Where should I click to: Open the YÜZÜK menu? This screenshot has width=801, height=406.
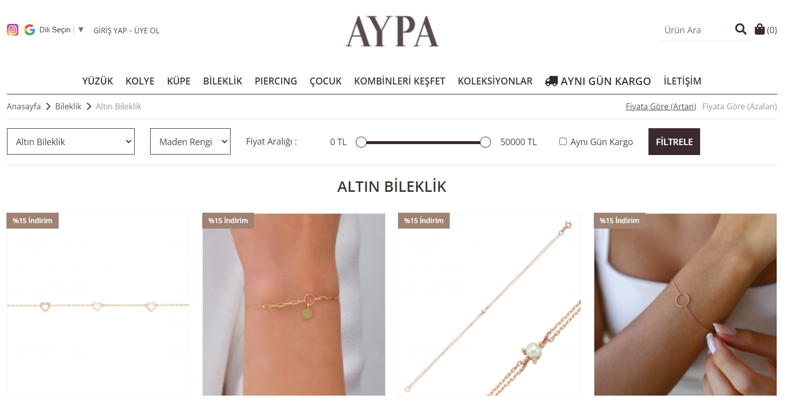(97, 81)
